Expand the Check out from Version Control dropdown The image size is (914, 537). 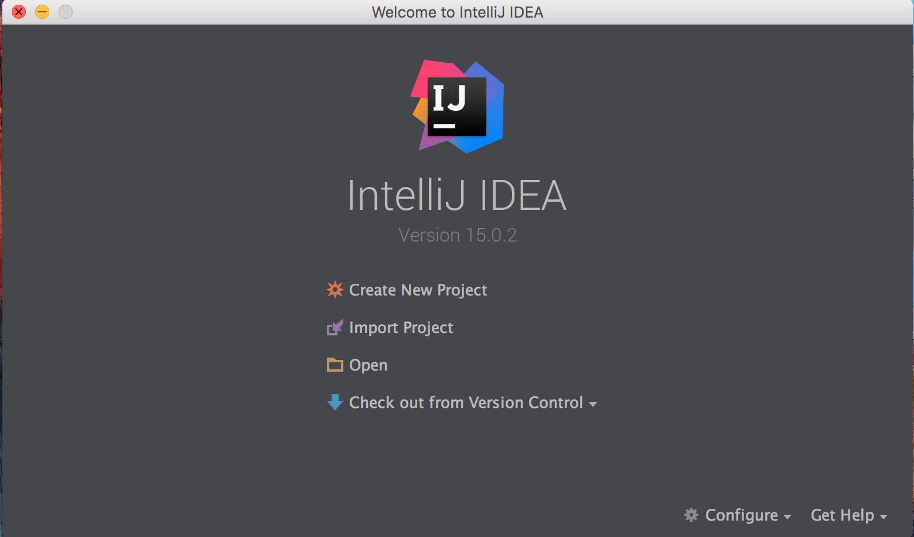[593, 403]
